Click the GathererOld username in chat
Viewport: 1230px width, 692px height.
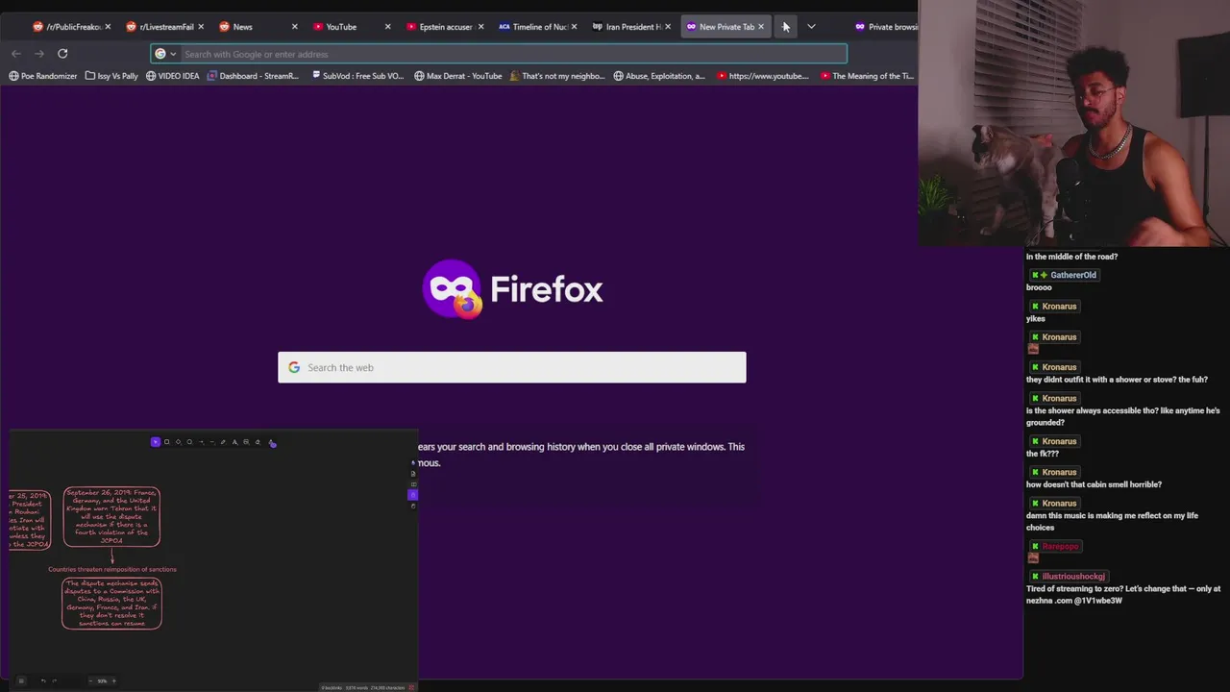tap(1073, 275)
